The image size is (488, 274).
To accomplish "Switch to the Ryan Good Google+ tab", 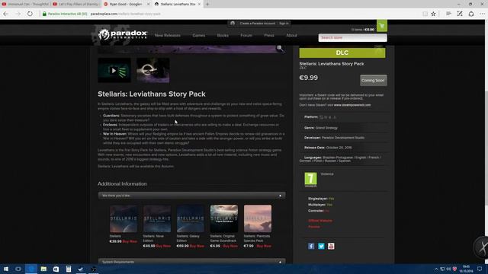I will coord(126,4).
